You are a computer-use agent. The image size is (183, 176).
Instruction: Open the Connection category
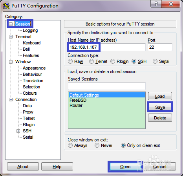[x=26, y=99]
